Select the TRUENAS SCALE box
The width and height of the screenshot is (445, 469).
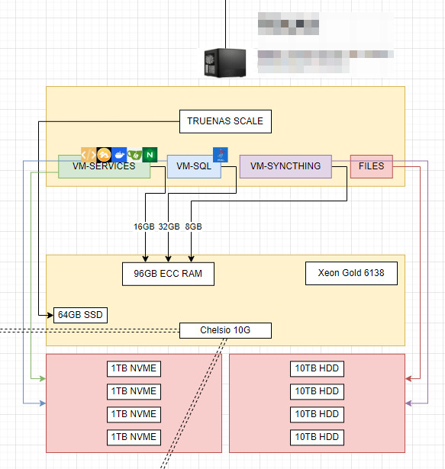click(225, 121)
